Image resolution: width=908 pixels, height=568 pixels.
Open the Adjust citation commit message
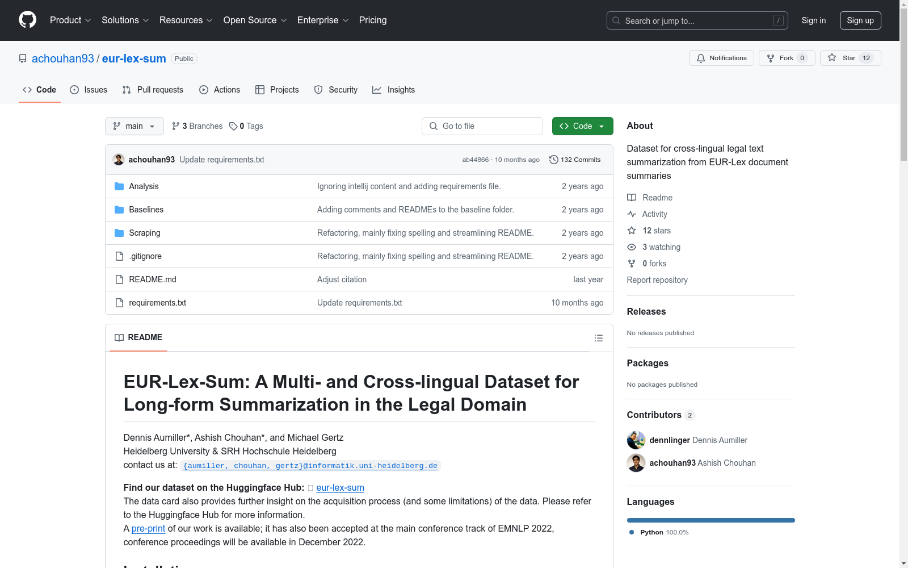point(342,279)
